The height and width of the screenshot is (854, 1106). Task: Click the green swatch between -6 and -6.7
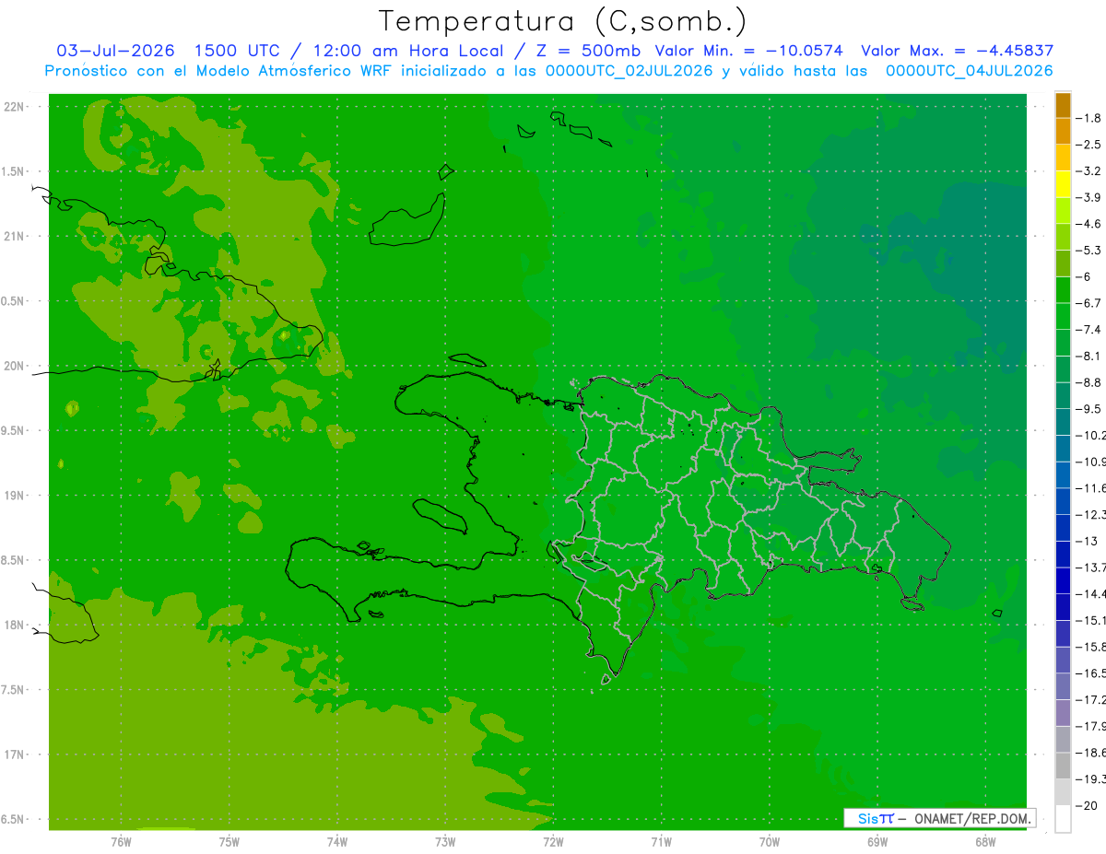pos(1063,291)
